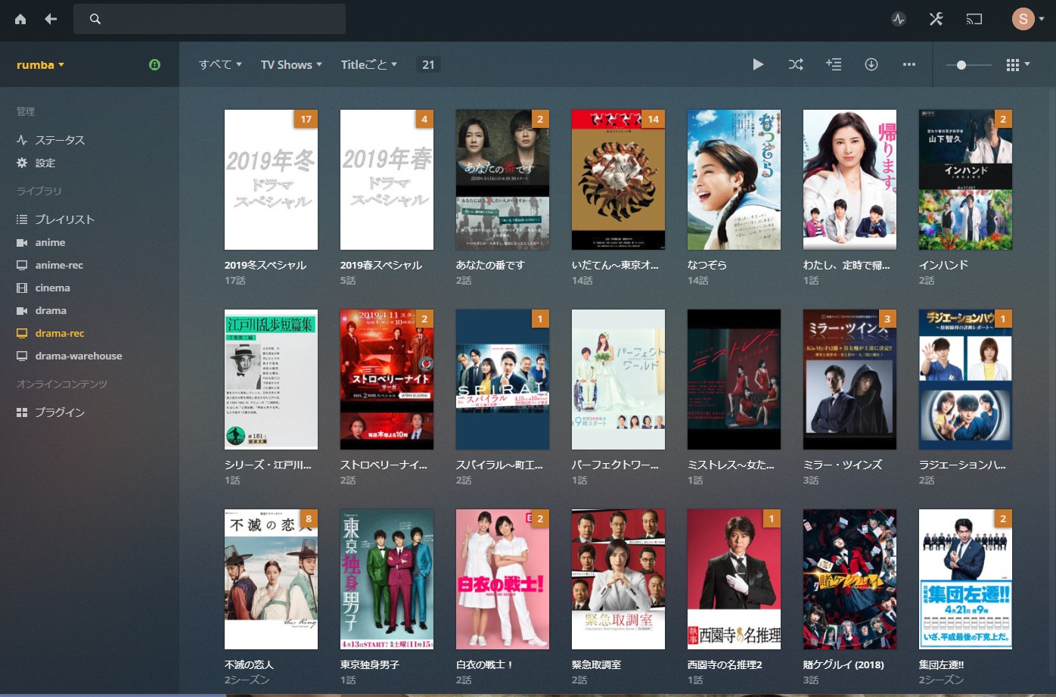
Task: Open the TV Shows type dropdown
Action: pos(291,65)
